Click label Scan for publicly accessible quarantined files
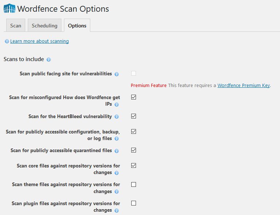 [x=61, y=151]
